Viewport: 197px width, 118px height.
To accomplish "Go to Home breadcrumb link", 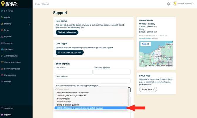I will point(38,4).
